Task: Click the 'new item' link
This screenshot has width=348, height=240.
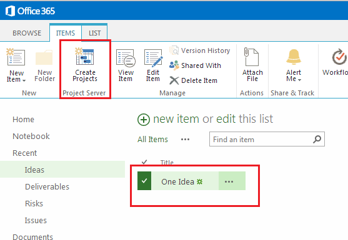Action: click(x=176, y=119)
